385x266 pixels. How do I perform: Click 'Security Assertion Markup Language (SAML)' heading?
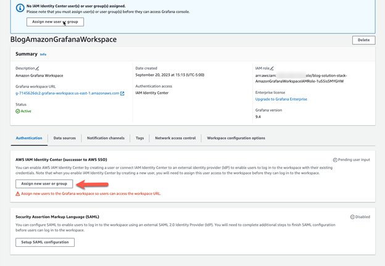click(57, 217)
